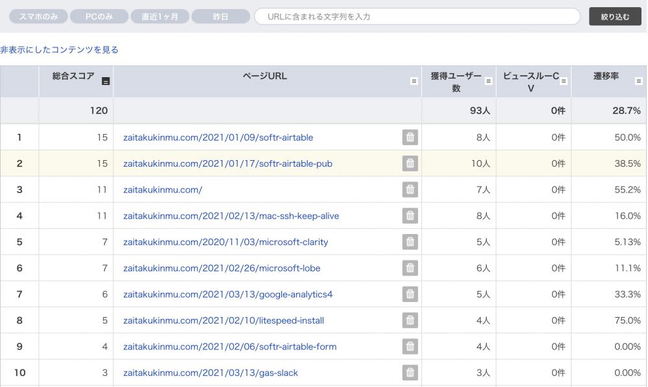This screenshot has width=648, height=387.
Task: Sort by 獲得ユーザー数 using its header icon
Action: pyautogui.click(x=489, y=81)
